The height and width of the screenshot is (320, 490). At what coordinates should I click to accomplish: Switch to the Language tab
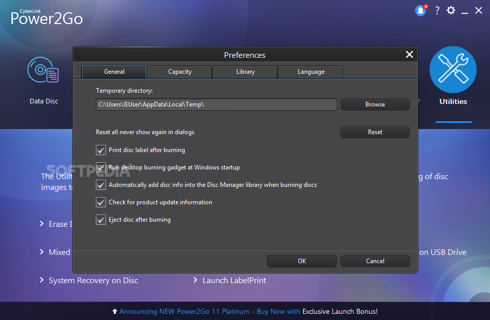tap(311, 72)
